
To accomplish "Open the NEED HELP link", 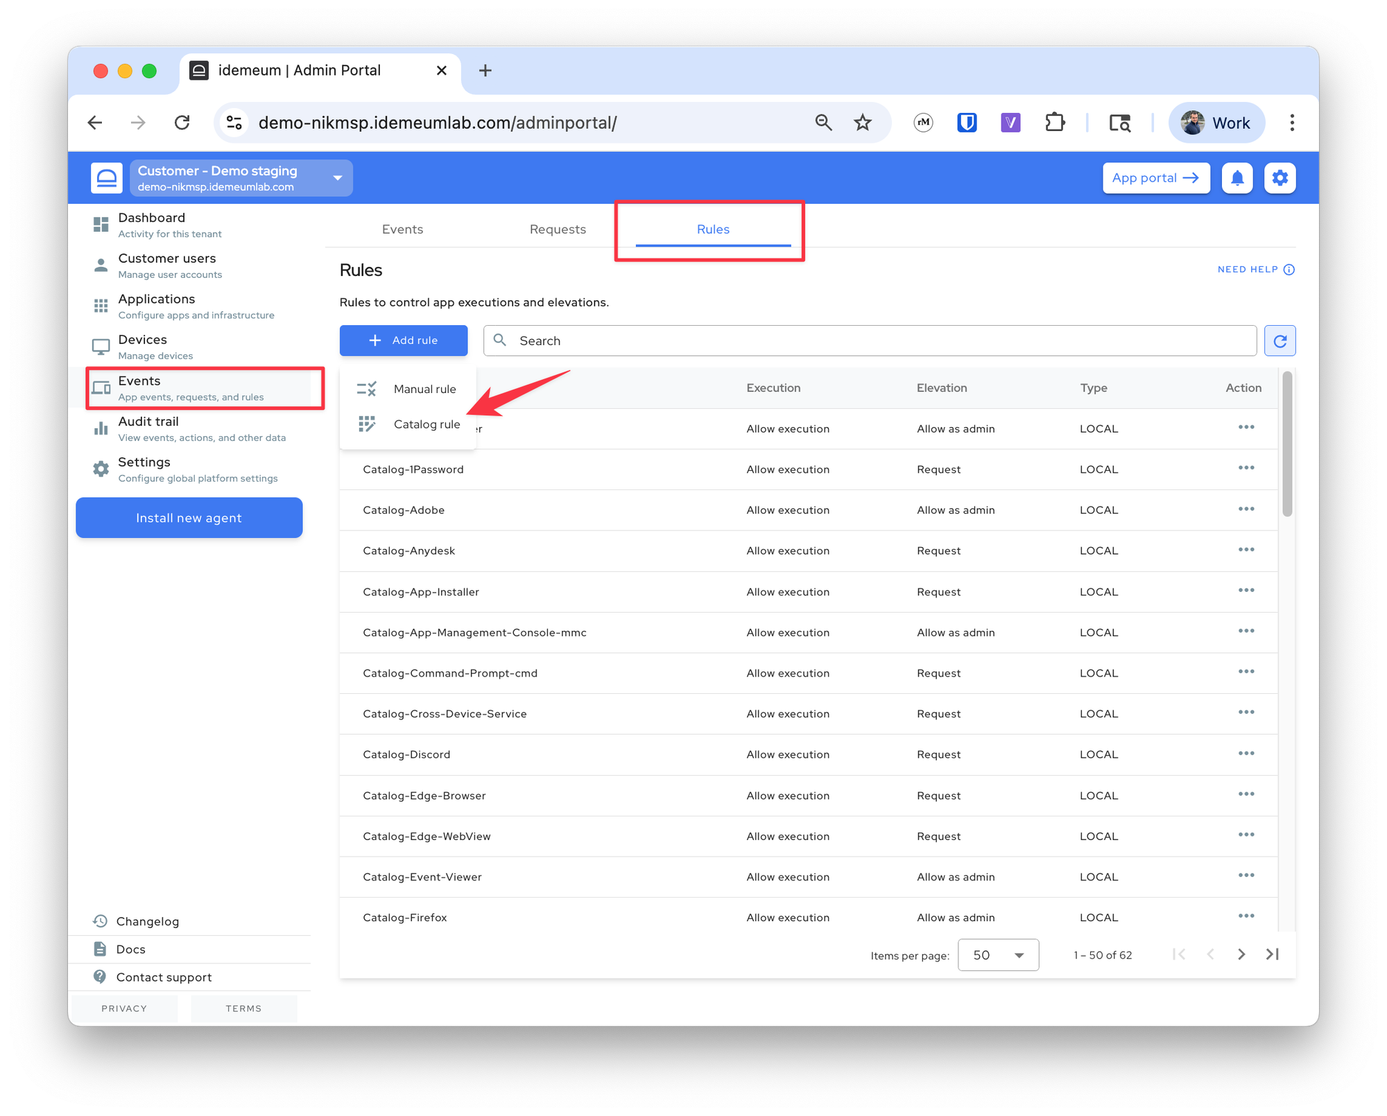I will point(1256,270).
